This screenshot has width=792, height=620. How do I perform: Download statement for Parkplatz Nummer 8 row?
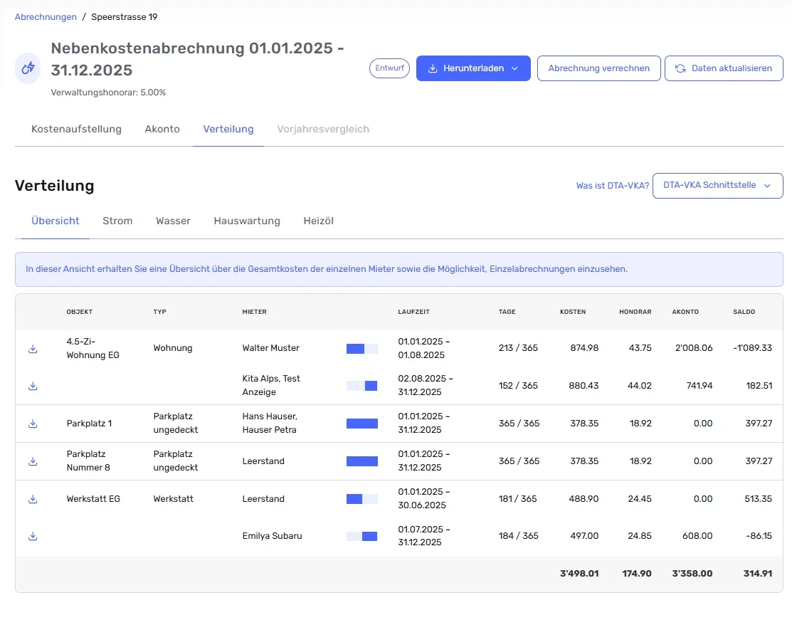(x=33, y=461)
